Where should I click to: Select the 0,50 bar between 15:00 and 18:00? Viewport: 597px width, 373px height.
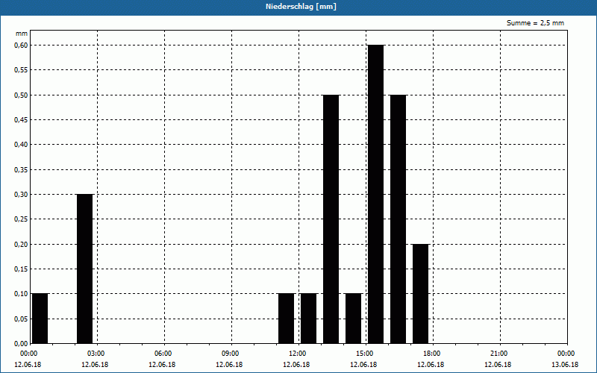398,219
